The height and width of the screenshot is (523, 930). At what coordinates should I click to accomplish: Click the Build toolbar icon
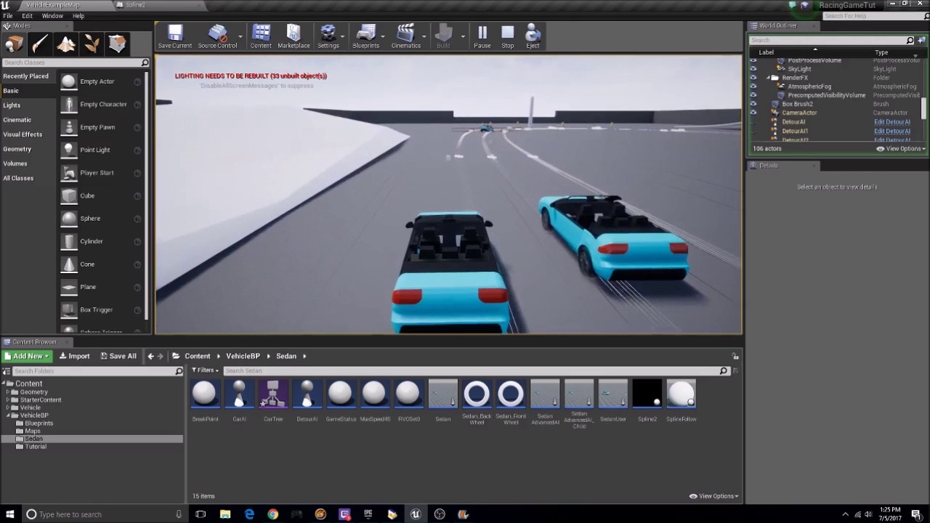click(443, 36)
